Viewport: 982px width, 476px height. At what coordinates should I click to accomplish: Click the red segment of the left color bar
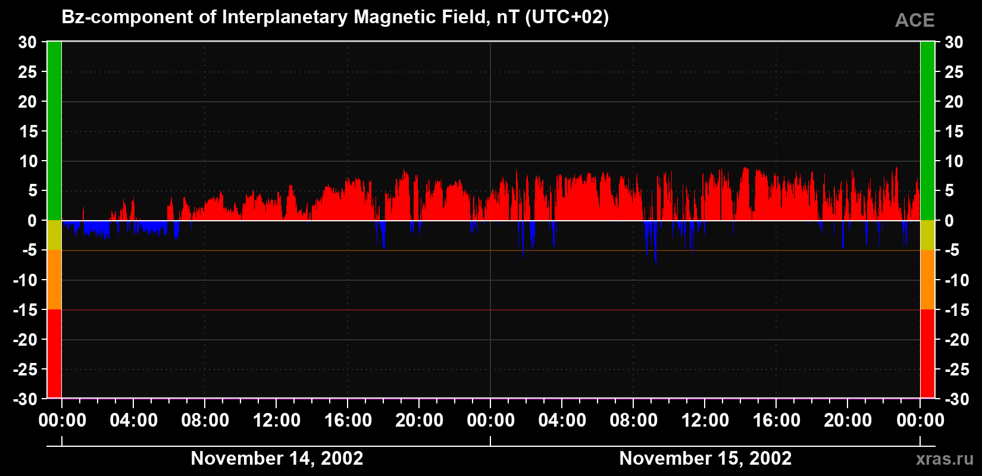pyautogui.click(x=54, y=353)
